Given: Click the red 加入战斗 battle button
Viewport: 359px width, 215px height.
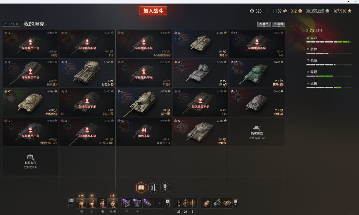Looking at the screenshot, I should (x=153, y=11).
